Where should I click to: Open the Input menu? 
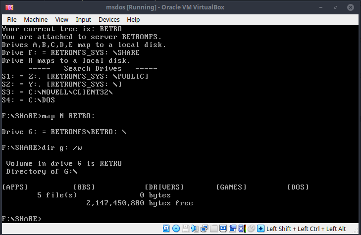(x=83, y=20)
